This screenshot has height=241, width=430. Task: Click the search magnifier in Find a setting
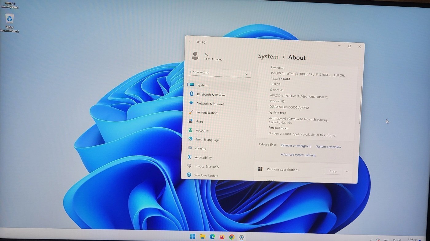coord(247,74)
